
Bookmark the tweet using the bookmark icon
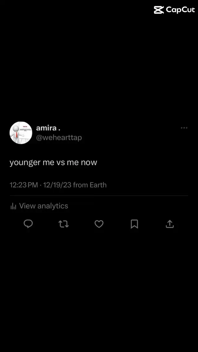click(x=134, y=224)
